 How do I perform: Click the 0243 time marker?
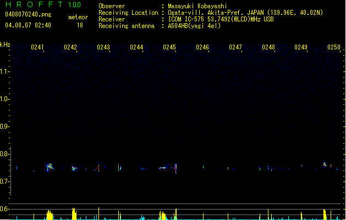[103, 47]
